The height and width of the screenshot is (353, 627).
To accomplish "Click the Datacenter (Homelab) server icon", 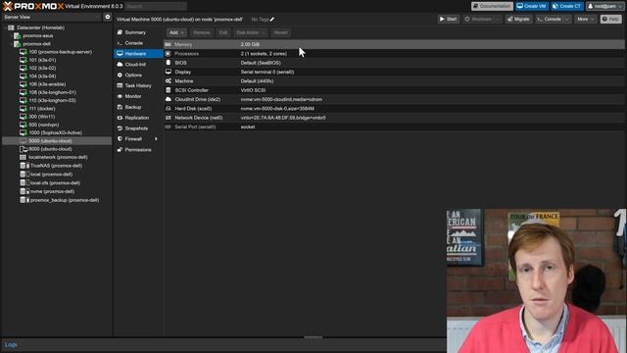I will click(x=11, y=27).
